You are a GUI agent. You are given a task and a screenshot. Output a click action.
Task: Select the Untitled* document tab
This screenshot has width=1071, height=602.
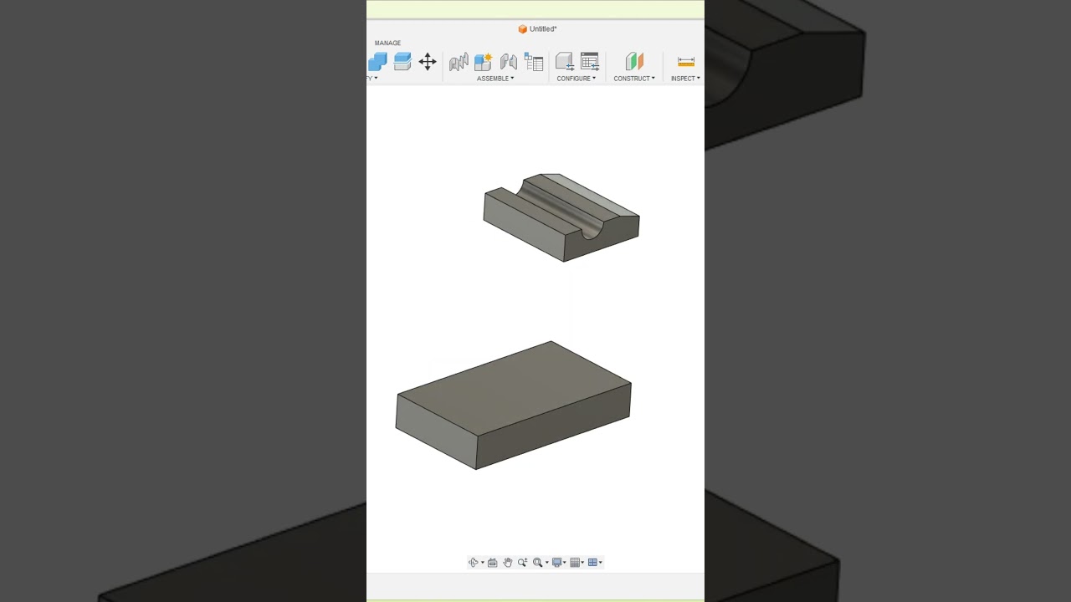pos(537,29)
